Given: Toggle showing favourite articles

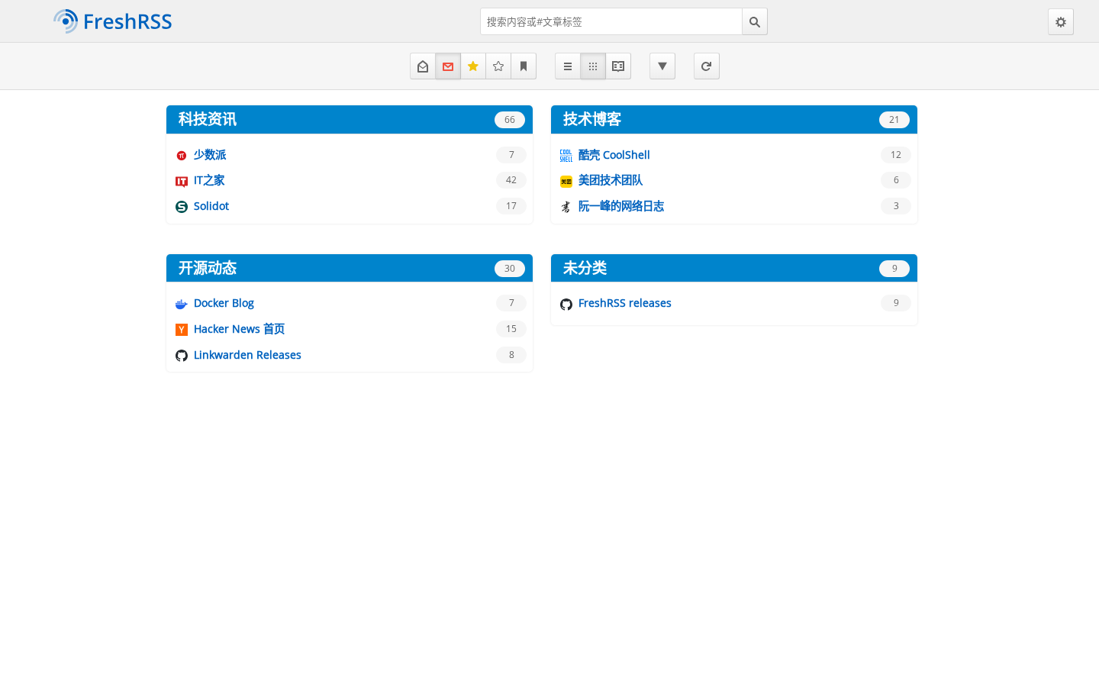Looking at the screenshot, I should pos(473,66).
